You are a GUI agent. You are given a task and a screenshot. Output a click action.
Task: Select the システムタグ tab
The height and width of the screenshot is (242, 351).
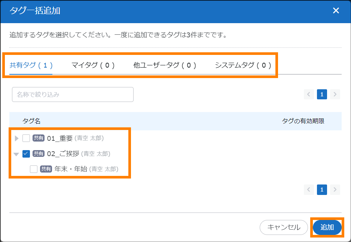click(243, 65)
